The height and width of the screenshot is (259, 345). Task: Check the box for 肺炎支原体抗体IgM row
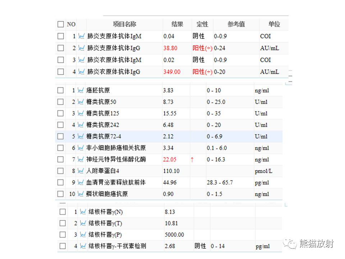[60, 36]
